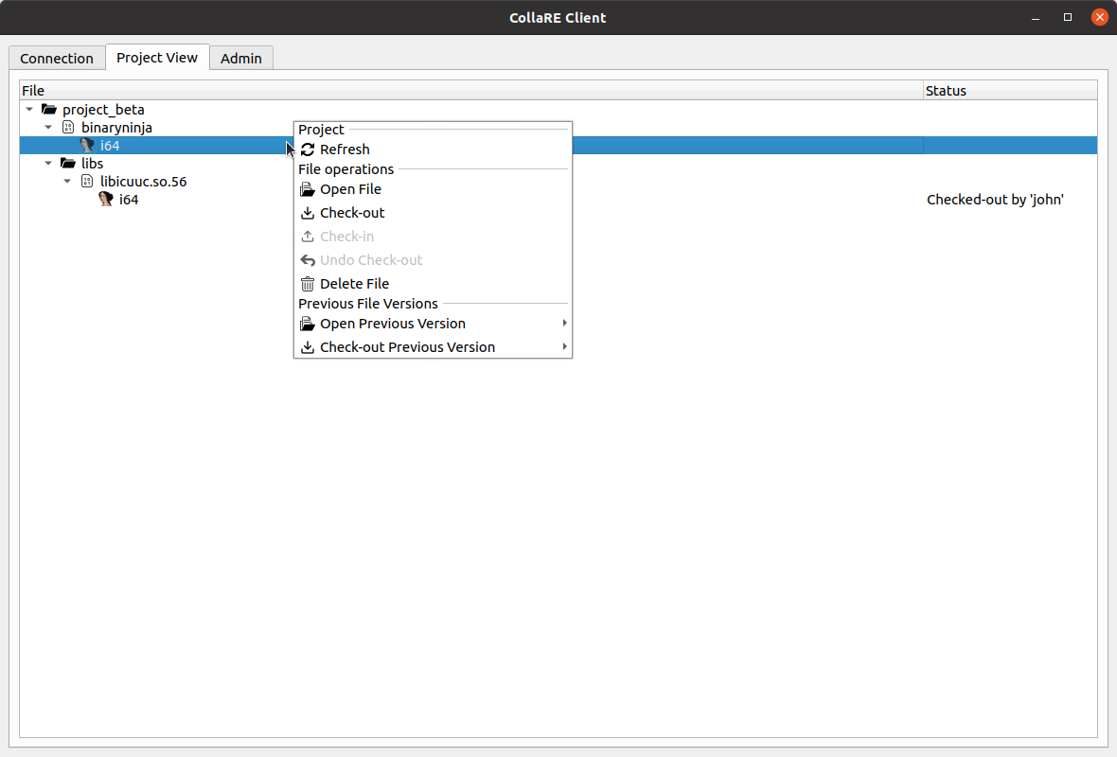Click the Check-out Previous Version download icon
The image size is (1117, 757).
(x=307, y=347)
